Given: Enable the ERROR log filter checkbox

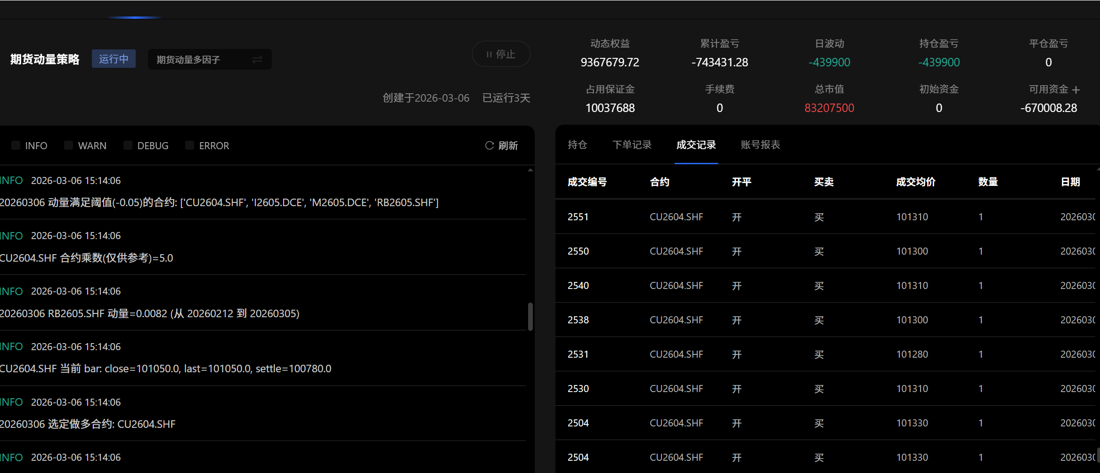Looking at the screenshot, I should pos(189,145).
